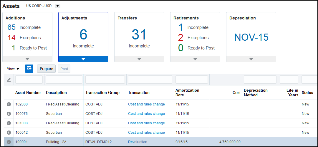Click info icon for asset 101008
This screenshot has width=318, height=147.
coord(9,123)
